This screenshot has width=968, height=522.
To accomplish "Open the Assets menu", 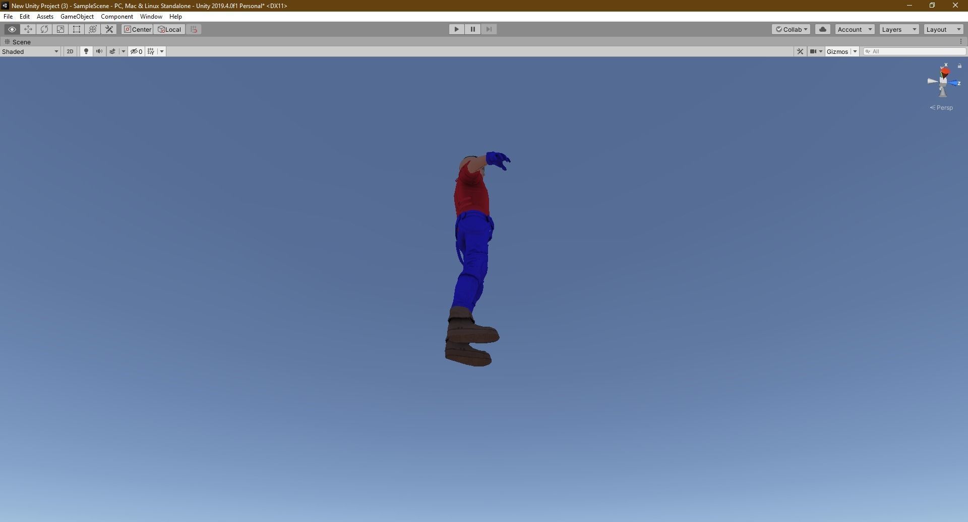I will click(x=45, y=17).
